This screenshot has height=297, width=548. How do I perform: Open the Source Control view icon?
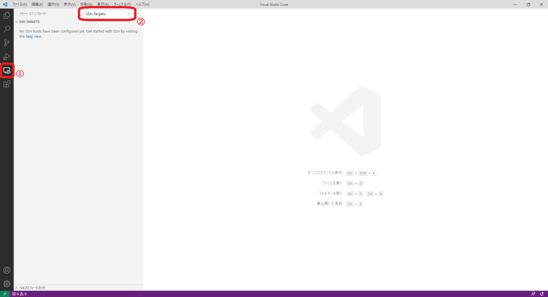(7, 43)
